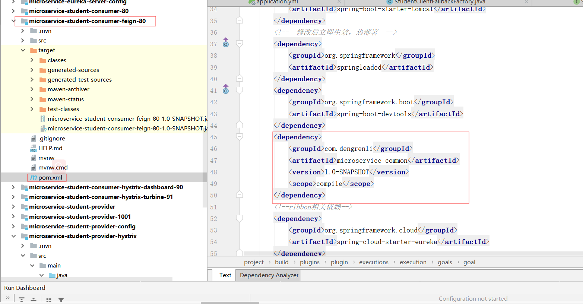
Task: Select the microservice-student-consumer-feign-80 module
Action: [87, 21]
